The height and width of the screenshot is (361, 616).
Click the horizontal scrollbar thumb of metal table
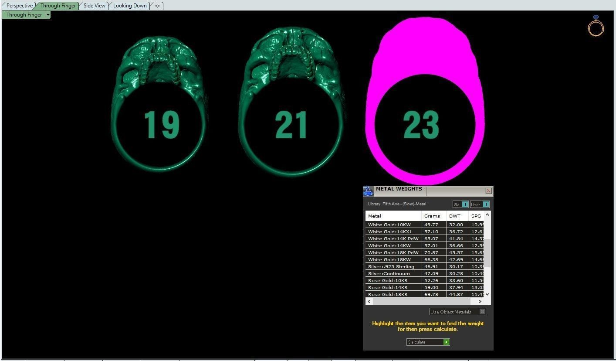pos(422,301)
